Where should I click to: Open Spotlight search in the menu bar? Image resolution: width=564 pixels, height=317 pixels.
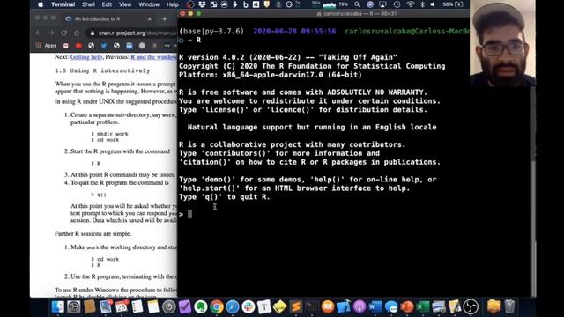[357, 4]
